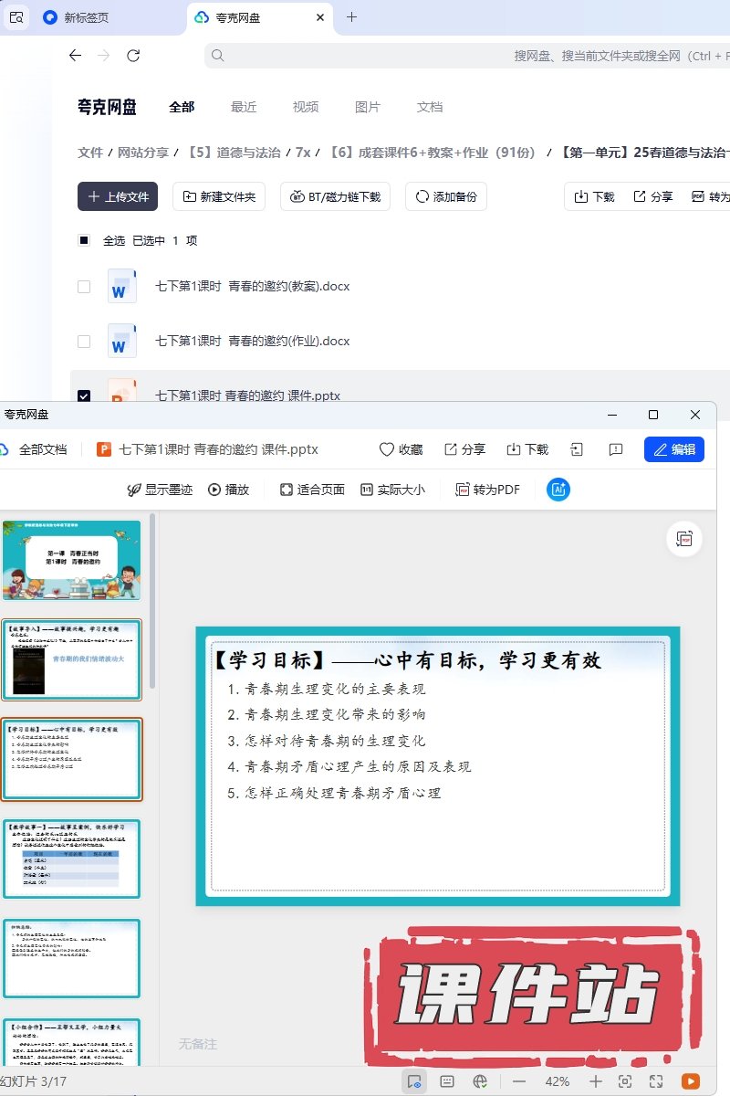730x1096 pixels.
Task: Open the 文档 tab
Action: click(430, 107)
